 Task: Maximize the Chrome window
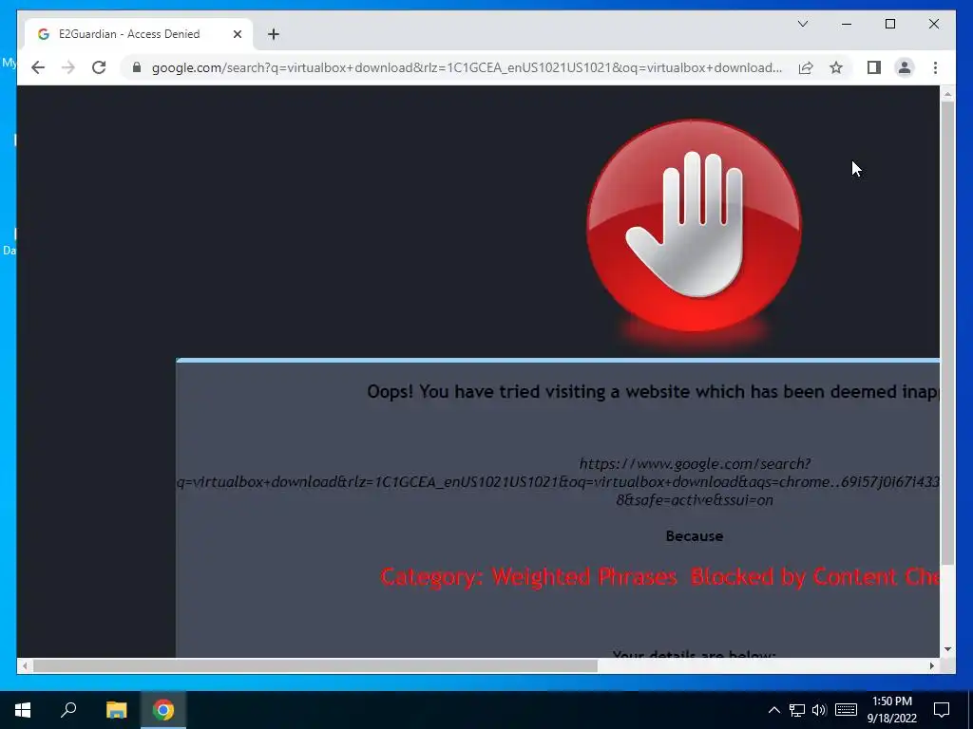click(889, 24)
